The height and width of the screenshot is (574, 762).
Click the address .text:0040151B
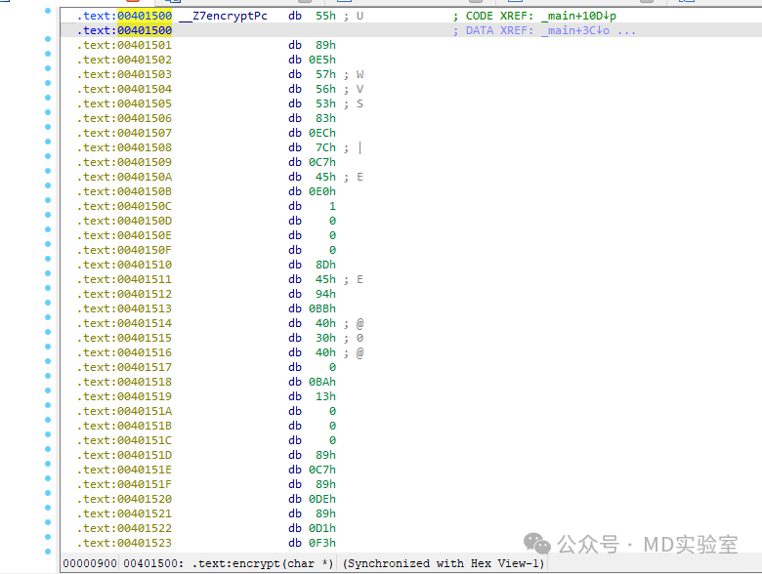tap(124, 426)
